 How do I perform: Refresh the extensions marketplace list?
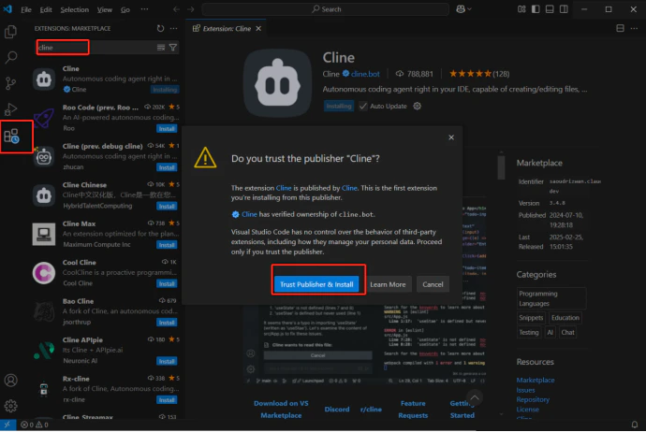pyautogui.click(x=160, y=28)
